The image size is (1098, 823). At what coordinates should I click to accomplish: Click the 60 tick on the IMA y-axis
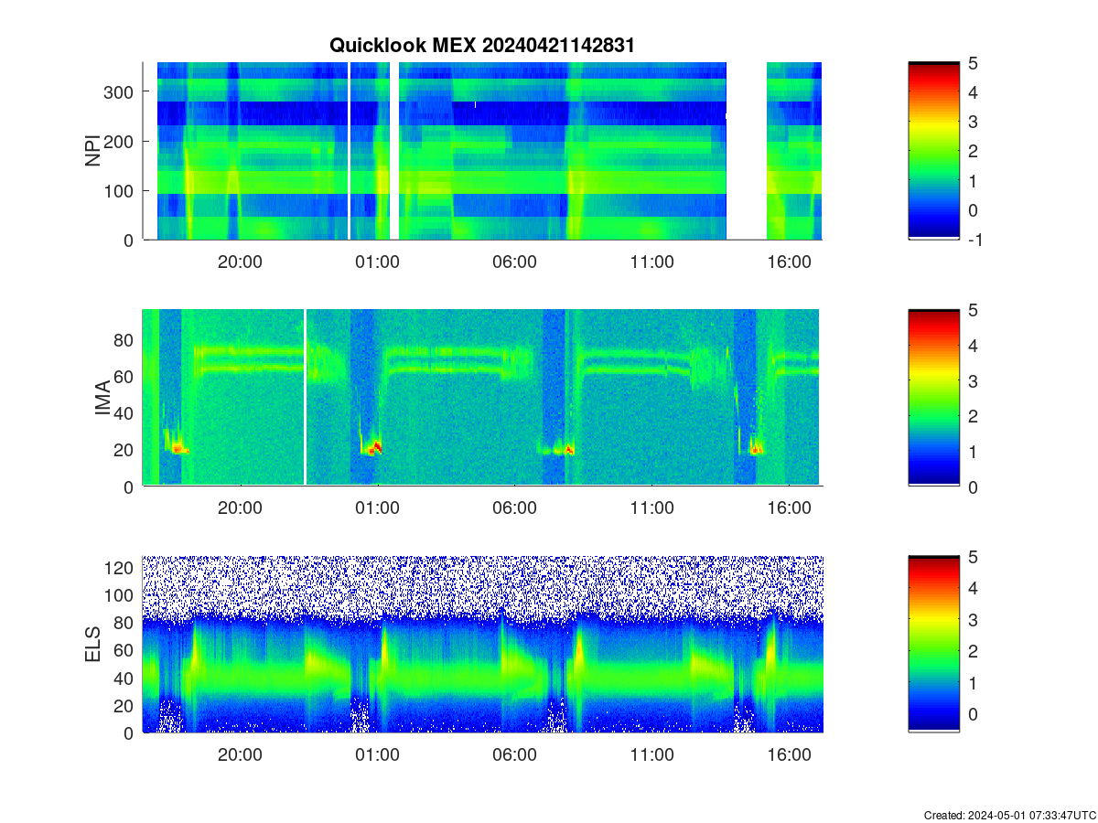125,376
